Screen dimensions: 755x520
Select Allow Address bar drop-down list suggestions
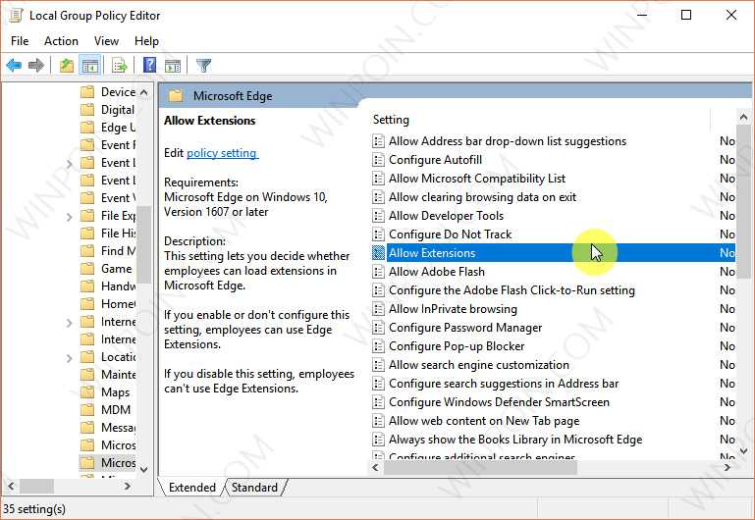(554, 141)
